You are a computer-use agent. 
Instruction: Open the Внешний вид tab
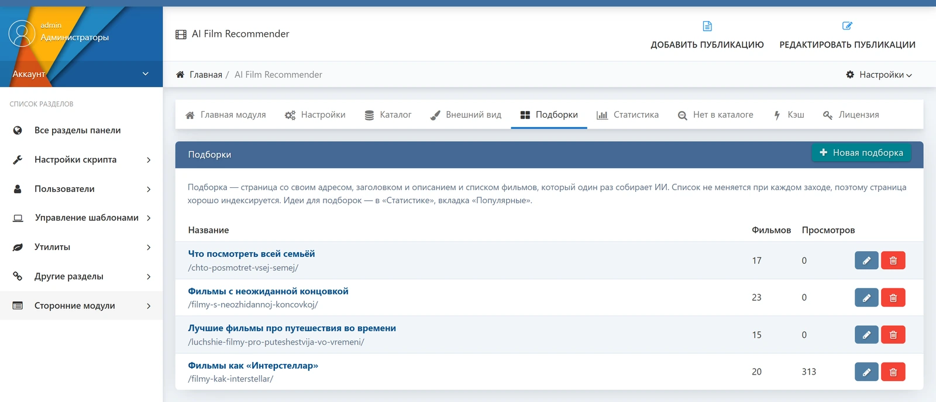coord(466,115)
